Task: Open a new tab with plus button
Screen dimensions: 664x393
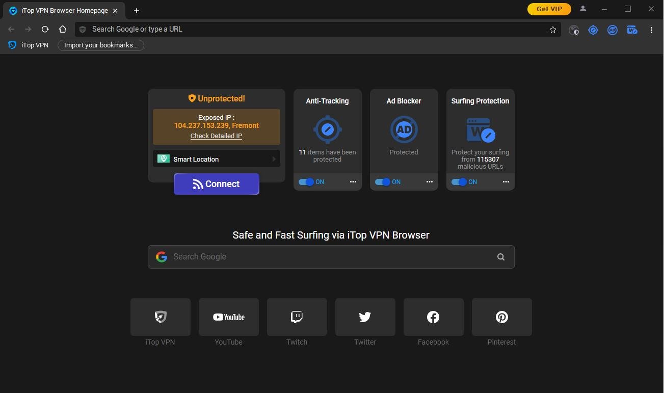Action: point(136,10)
